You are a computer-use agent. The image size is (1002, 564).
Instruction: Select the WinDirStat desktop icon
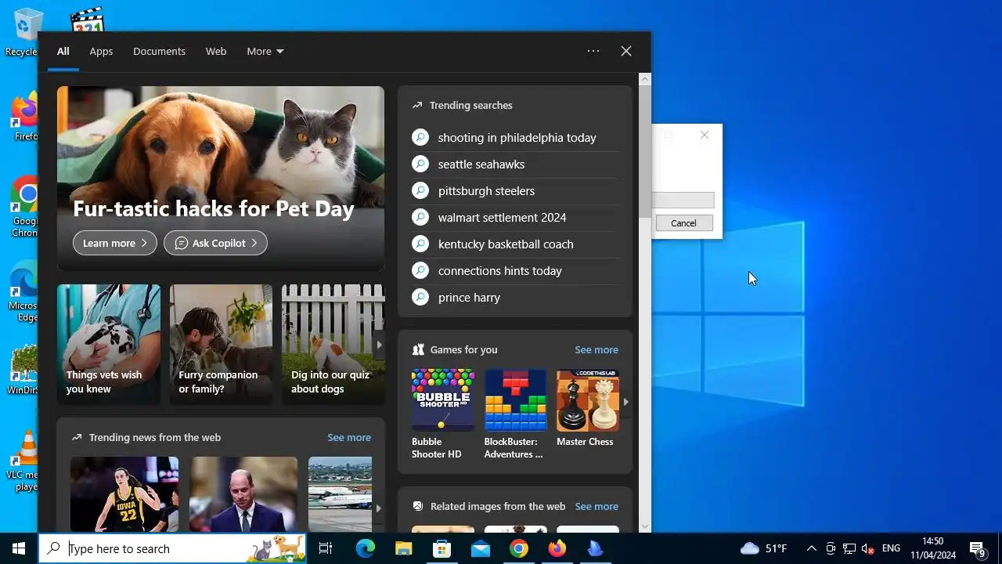23,370
